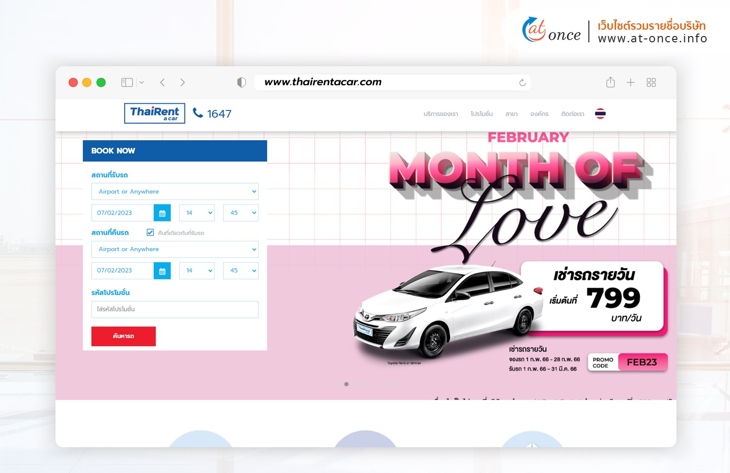Image resolution: width=730 pixels, height=473 pixels.
Task: Click the ใส่รหัสโปรโมชั่น promo code field
Action: click(175, 309)
